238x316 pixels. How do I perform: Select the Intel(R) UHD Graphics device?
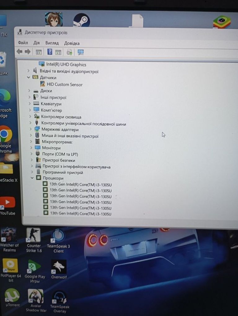pos(66,65)
